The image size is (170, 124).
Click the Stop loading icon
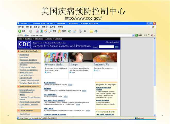point(37,31)
